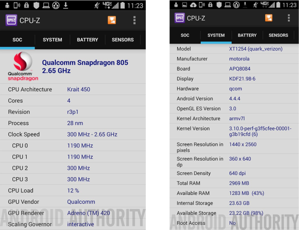Tap the CPU-Z app icon on the System screen

coord(179,18)
